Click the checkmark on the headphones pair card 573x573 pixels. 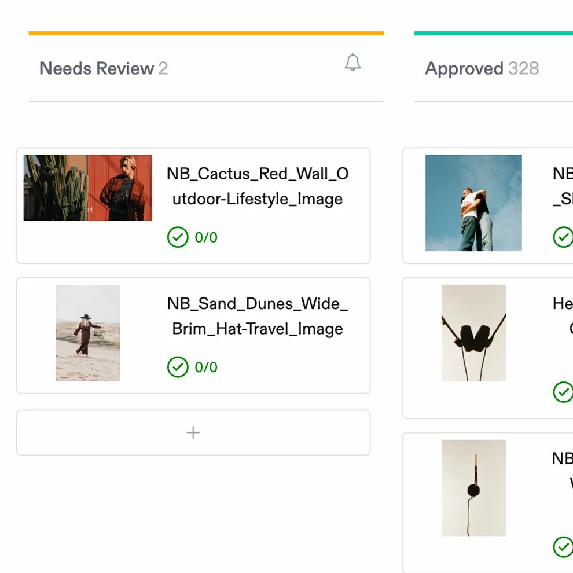pyautogui.click(x=563, y=392)
